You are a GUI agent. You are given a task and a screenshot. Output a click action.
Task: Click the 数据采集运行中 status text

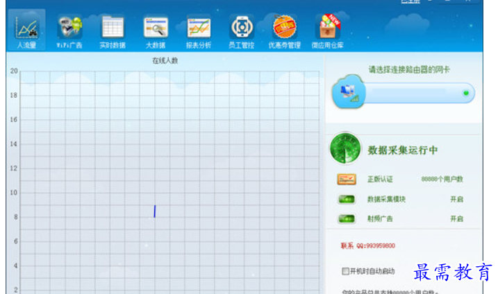(403, 150)
